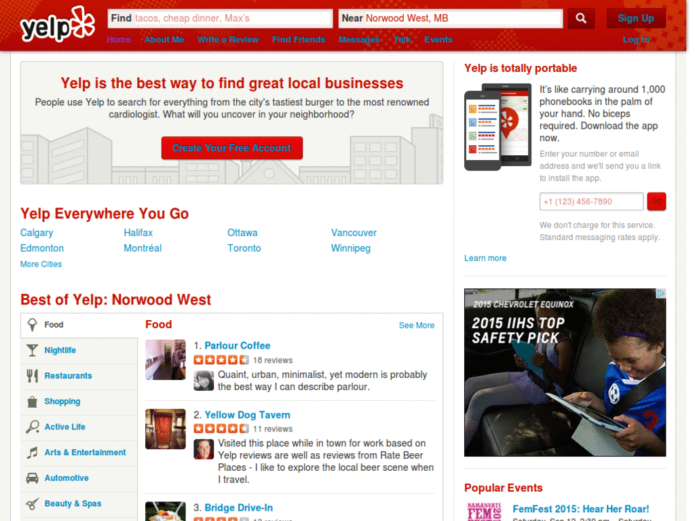Image resolution: width=695 pixels, height=521 pixels.
Task: Click the FemFest event logo image
Action: pyautogui.click(x=485, y=512)
